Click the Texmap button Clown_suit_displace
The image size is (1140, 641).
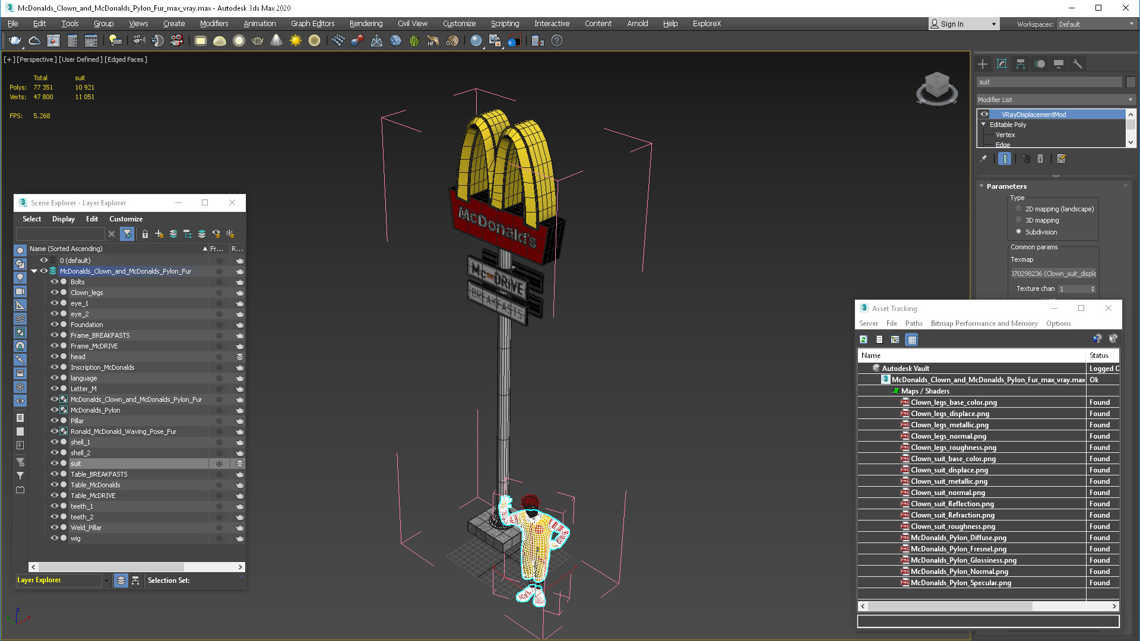pyautogui.click(x=1054, y=274)
